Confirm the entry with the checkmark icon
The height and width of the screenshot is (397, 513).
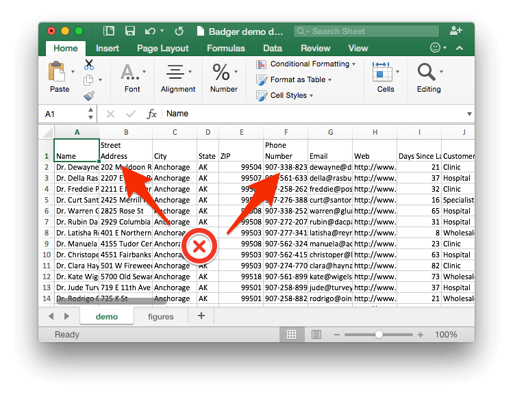[131, 114]
